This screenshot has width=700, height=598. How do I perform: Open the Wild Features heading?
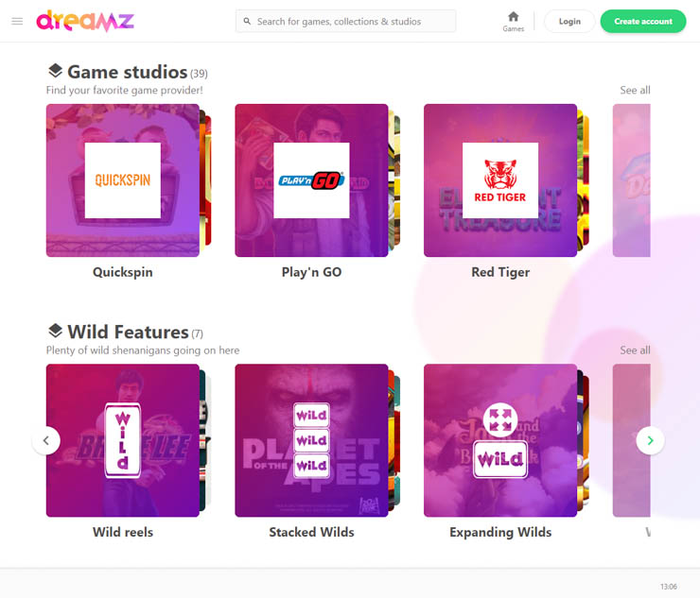pos(128,333)
